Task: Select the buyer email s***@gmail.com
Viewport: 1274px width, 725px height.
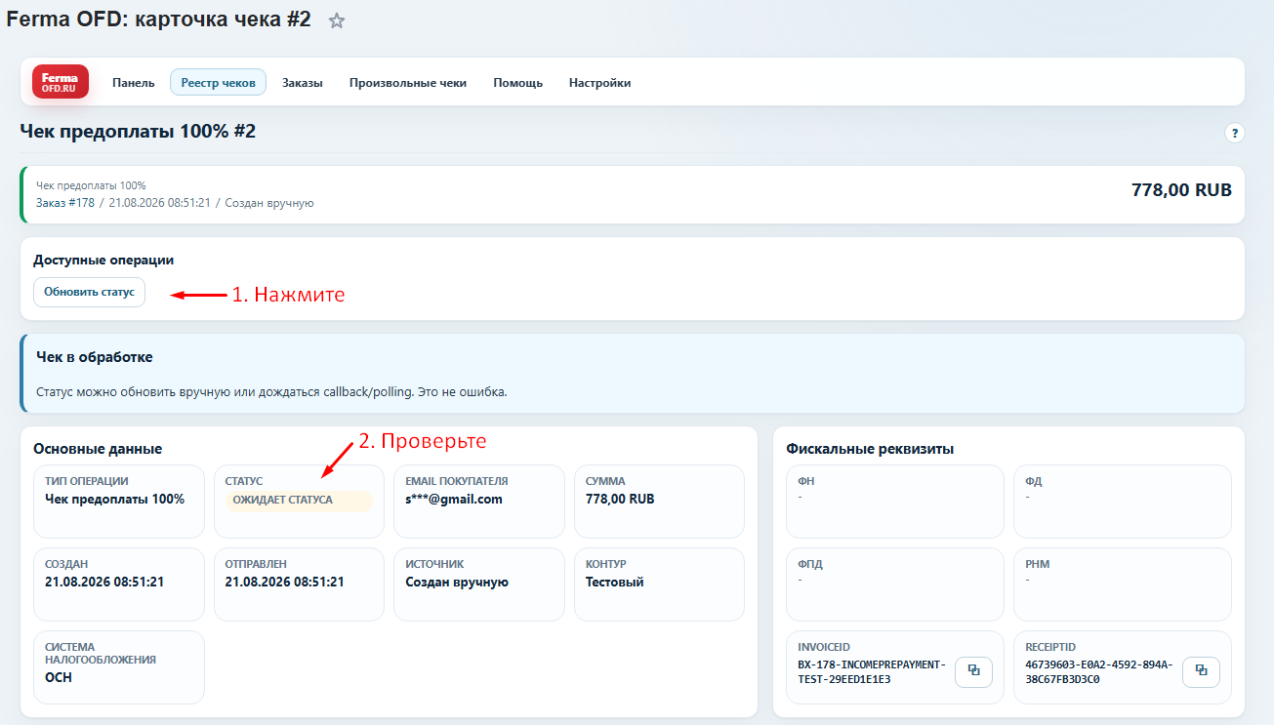Action: (454, 499)
